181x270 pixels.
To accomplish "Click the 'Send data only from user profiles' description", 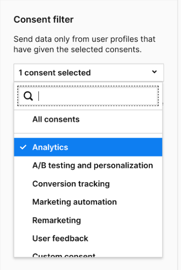I will coord(85,44).
